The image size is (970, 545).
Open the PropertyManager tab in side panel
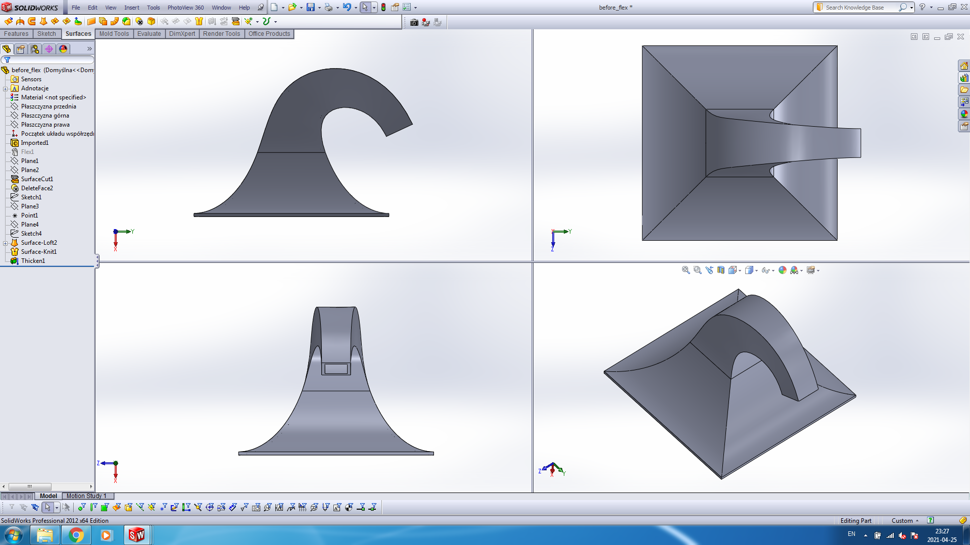[21, 49]
